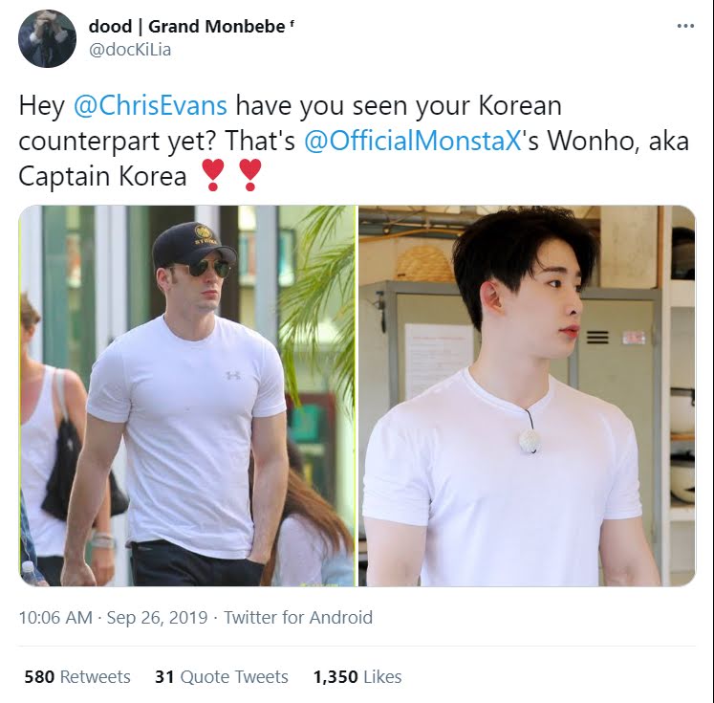Show the 1,350 Likes list
This screenshot has height=703, width=714.
click(x=357, y=677)
